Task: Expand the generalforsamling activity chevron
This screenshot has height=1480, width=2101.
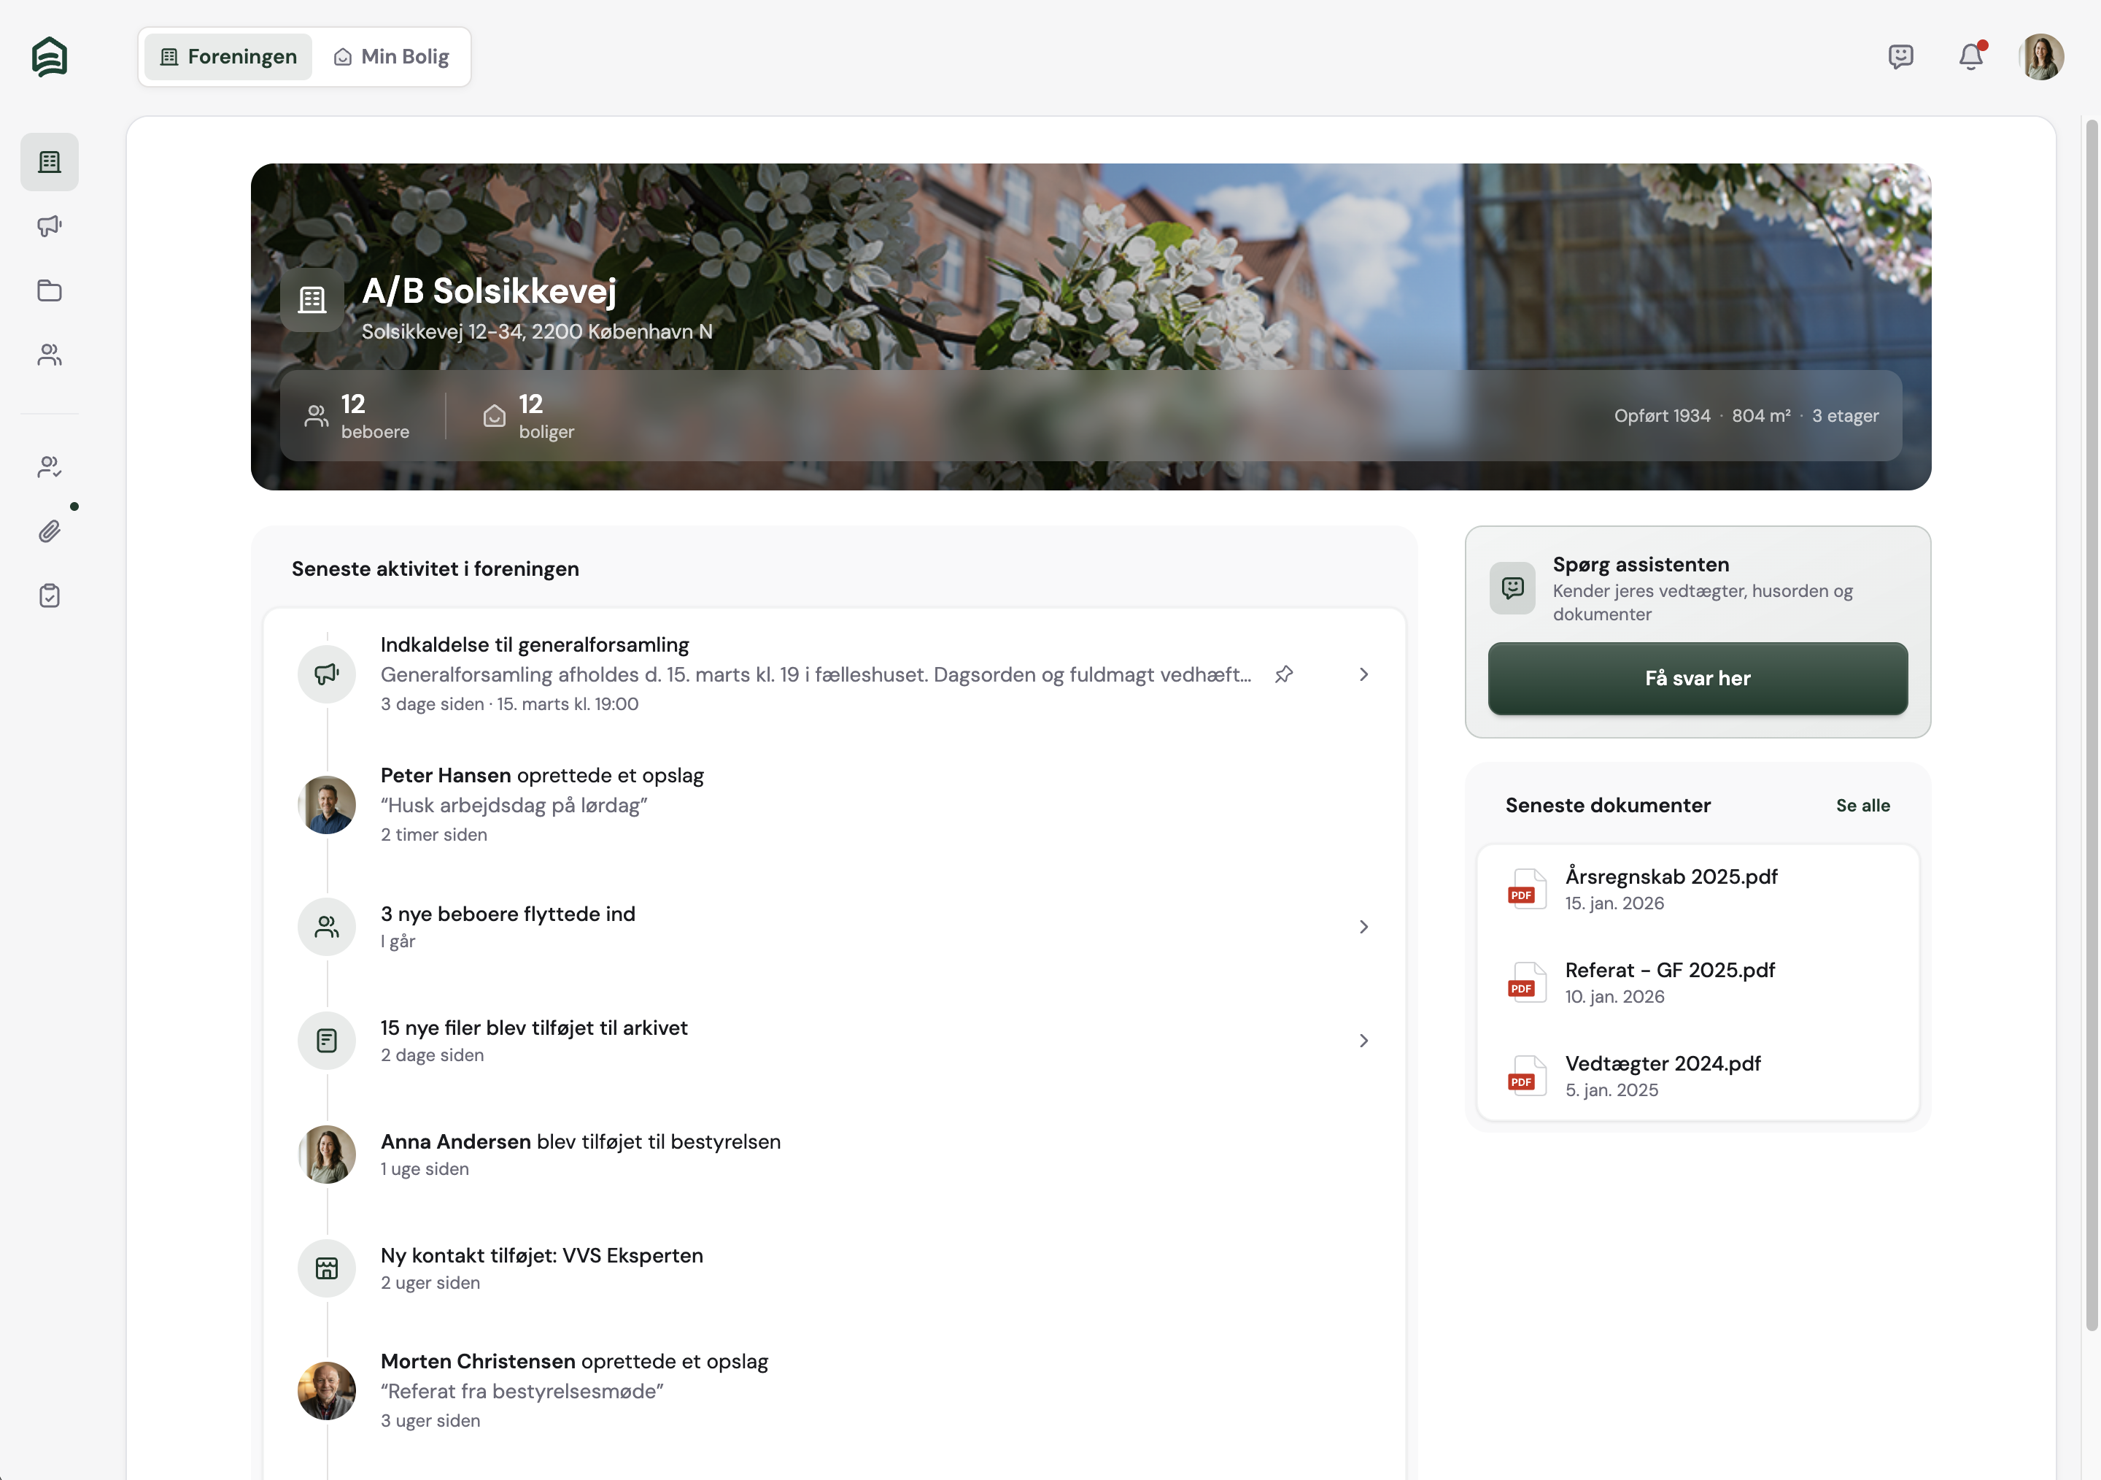Action: [x=1363, y=674]
